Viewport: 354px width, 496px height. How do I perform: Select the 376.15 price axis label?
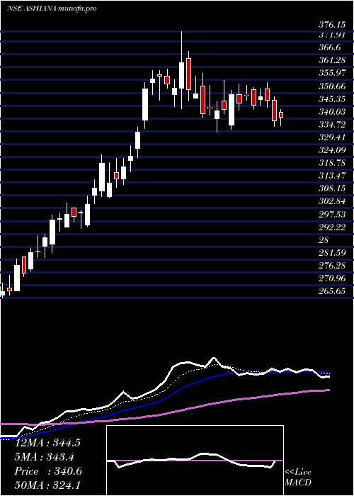tap(331, 25)
